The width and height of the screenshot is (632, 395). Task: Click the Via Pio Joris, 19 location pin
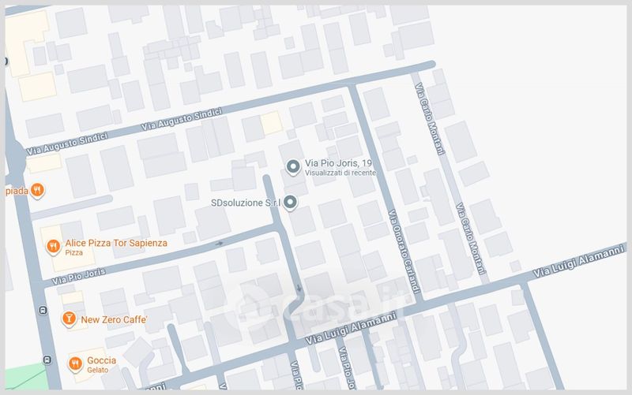coord(293,166)
